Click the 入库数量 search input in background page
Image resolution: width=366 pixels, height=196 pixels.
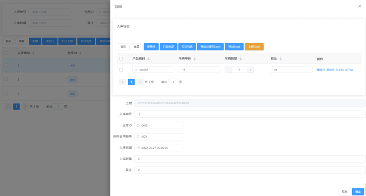50,23
